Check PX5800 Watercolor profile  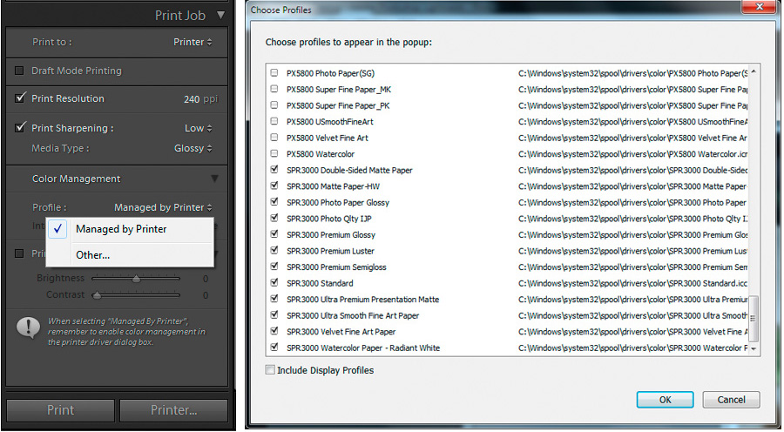click(x=274, y=153)
